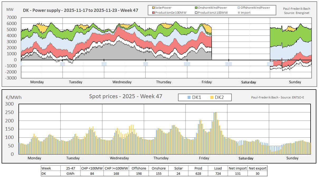Click the CHP >=100MW column header
Image resolution: width=319 pixels, height=179 pixels.
(x=116, y=168)
